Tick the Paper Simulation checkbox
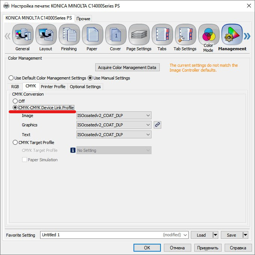255x255 pixels. [x=24, y=159]
